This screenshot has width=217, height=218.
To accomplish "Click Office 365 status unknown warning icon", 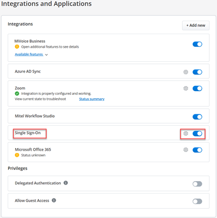I will point(17,155).
